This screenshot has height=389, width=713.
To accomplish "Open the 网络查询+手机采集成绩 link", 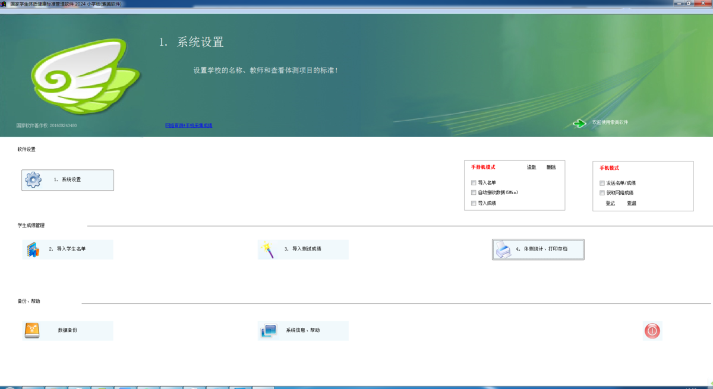I will point(190,125).
